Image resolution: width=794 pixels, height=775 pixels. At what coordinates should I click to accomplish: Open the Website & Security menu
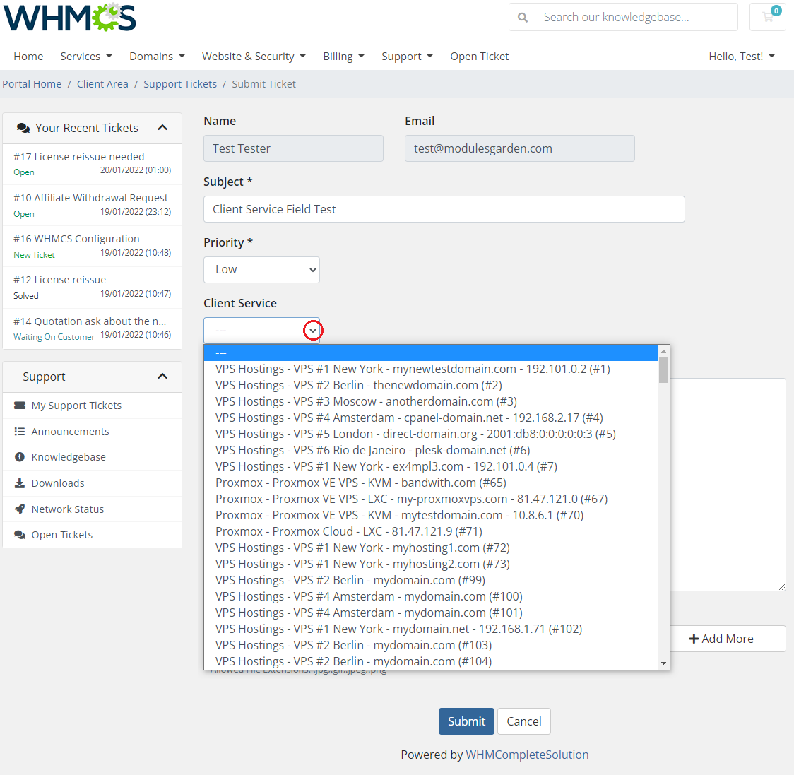coord(254,57)
